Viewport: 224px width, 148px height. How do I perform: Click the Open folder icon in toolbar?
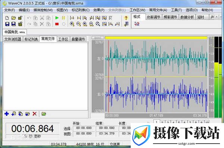click(13, 18)
